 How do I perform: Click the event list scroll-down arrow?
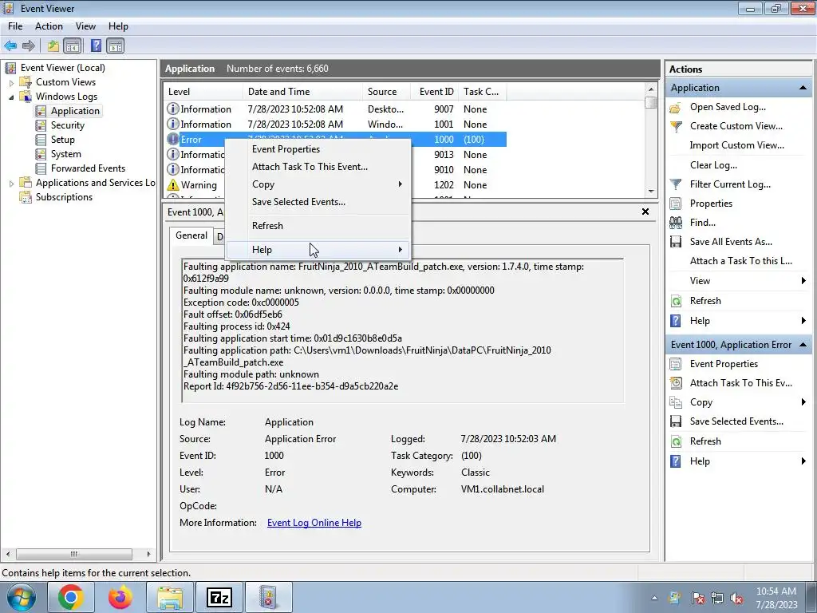pos(651,192)
